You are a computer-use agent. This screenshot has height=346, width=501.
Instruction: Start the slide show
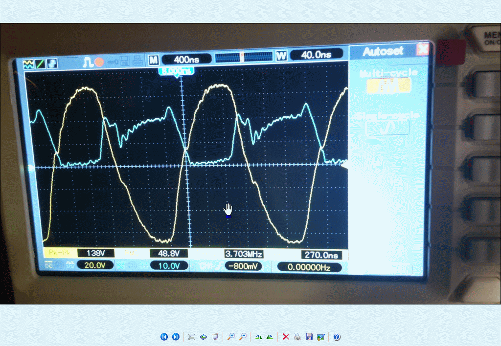point(215,337)
